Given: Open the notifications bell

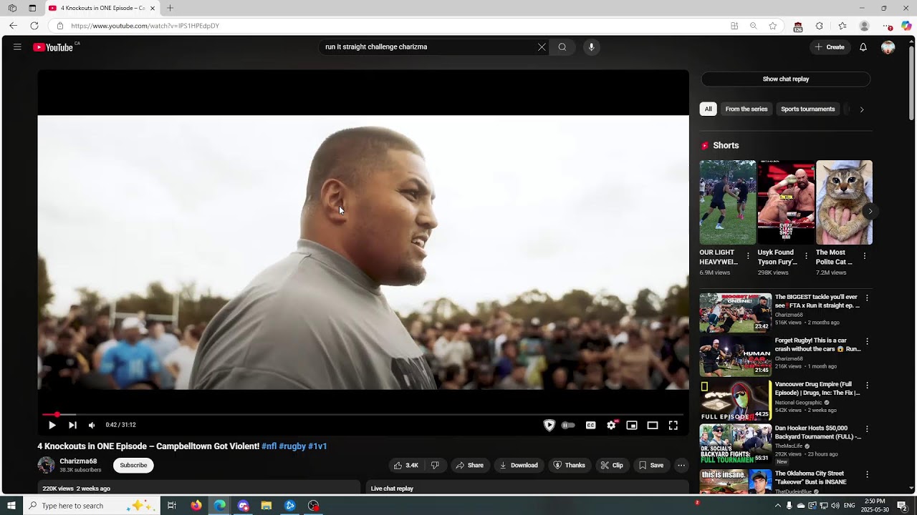Looking at the screenshot, I should (x=863, y=47).
